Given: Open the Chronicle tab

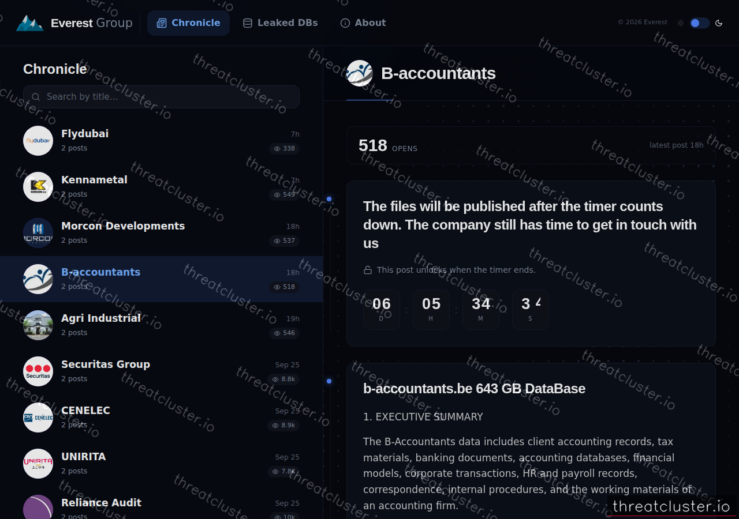Looking at the screenshot, I should point(188,23).
